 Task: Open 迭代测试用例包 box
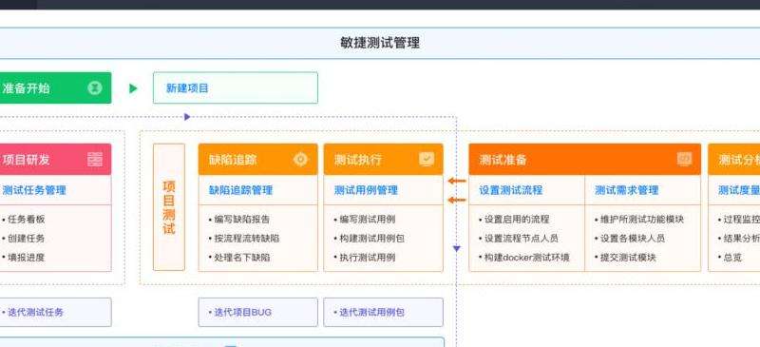click(x=384, y=312)
